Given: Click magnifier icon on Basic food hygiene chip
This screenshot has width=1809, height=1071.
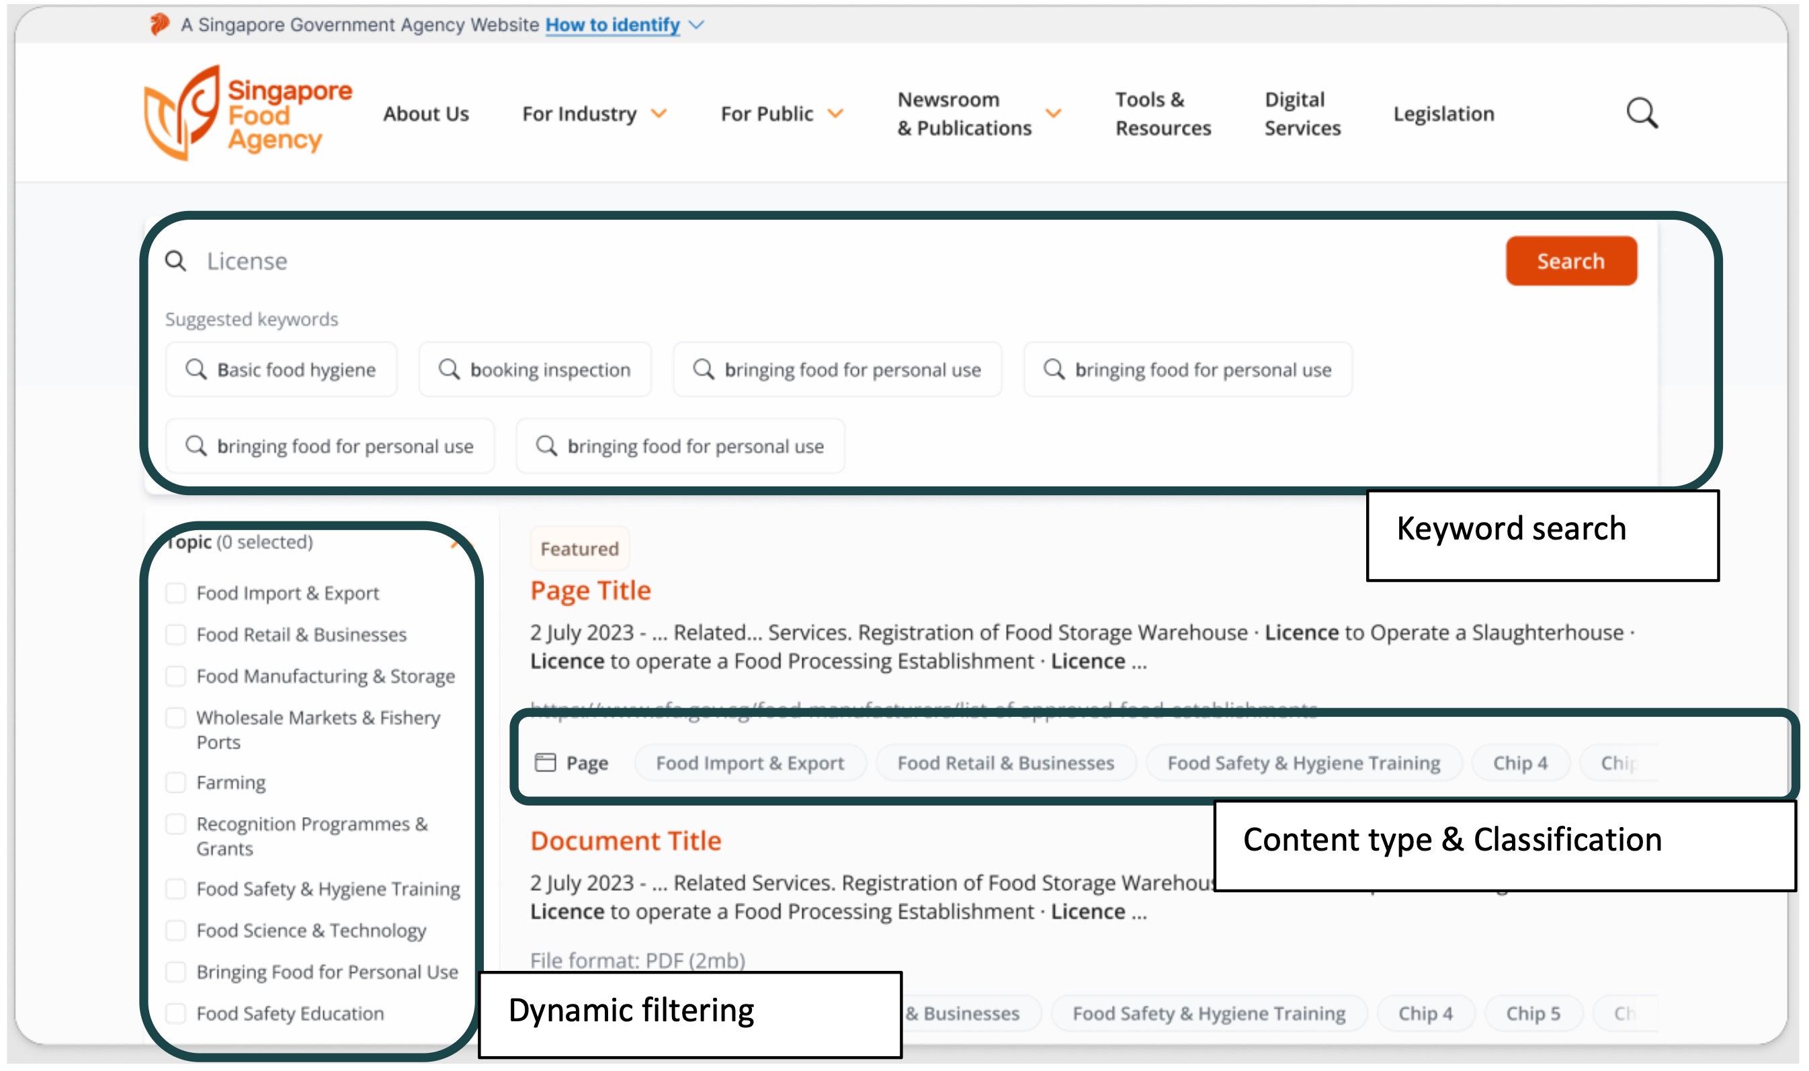Looking at the screenshot, I should coord(196,370).
